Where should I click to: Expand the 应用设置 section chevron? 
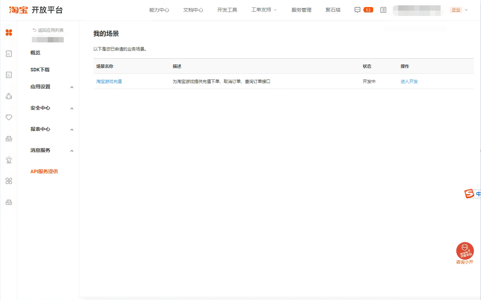pos(72,87)
